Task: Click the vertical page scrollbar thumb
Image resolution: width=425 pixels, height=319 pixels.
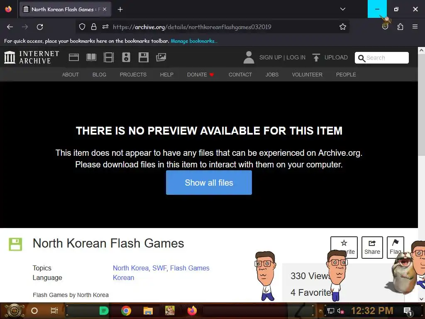Action: tap(422, 105)
